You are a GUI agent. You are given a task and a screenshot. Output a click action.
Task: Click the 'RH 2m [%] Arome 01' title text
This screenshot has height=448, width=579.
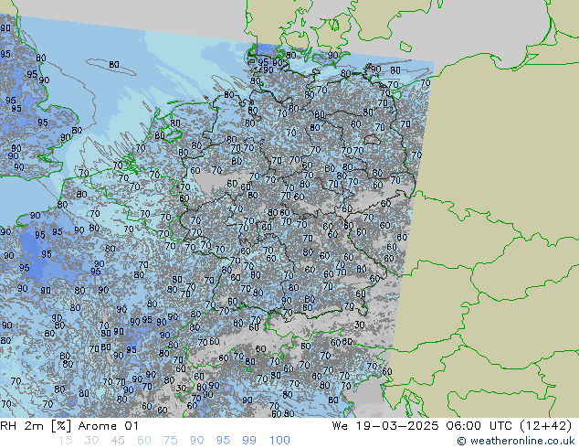pyautogui.click(x=69, y=426)
